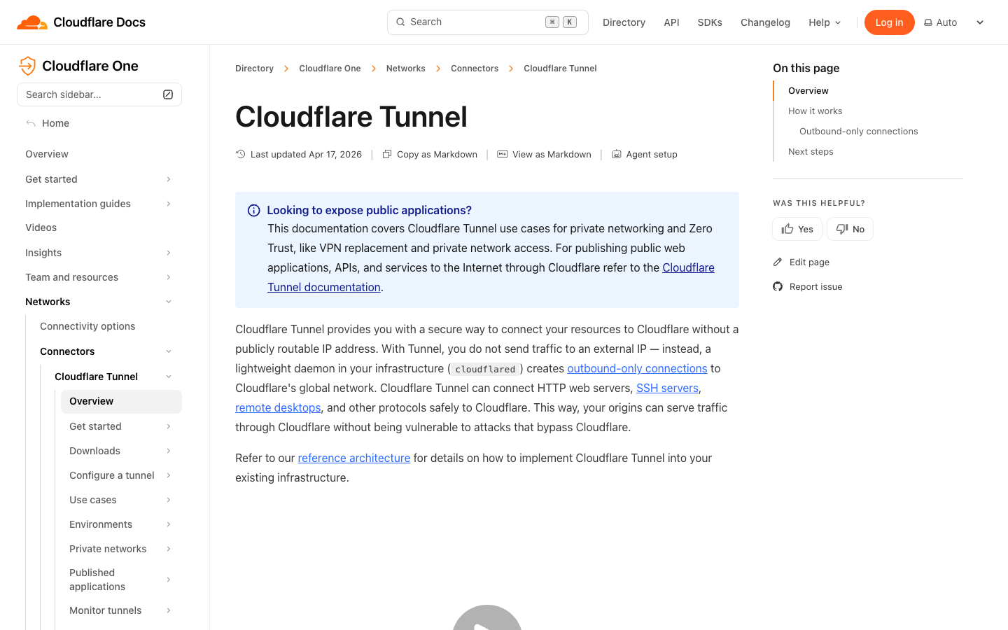Screen dimensions: 1008x630
Task: Click the thumbs-up Yes icon
Action: click(x=787, y=229)
